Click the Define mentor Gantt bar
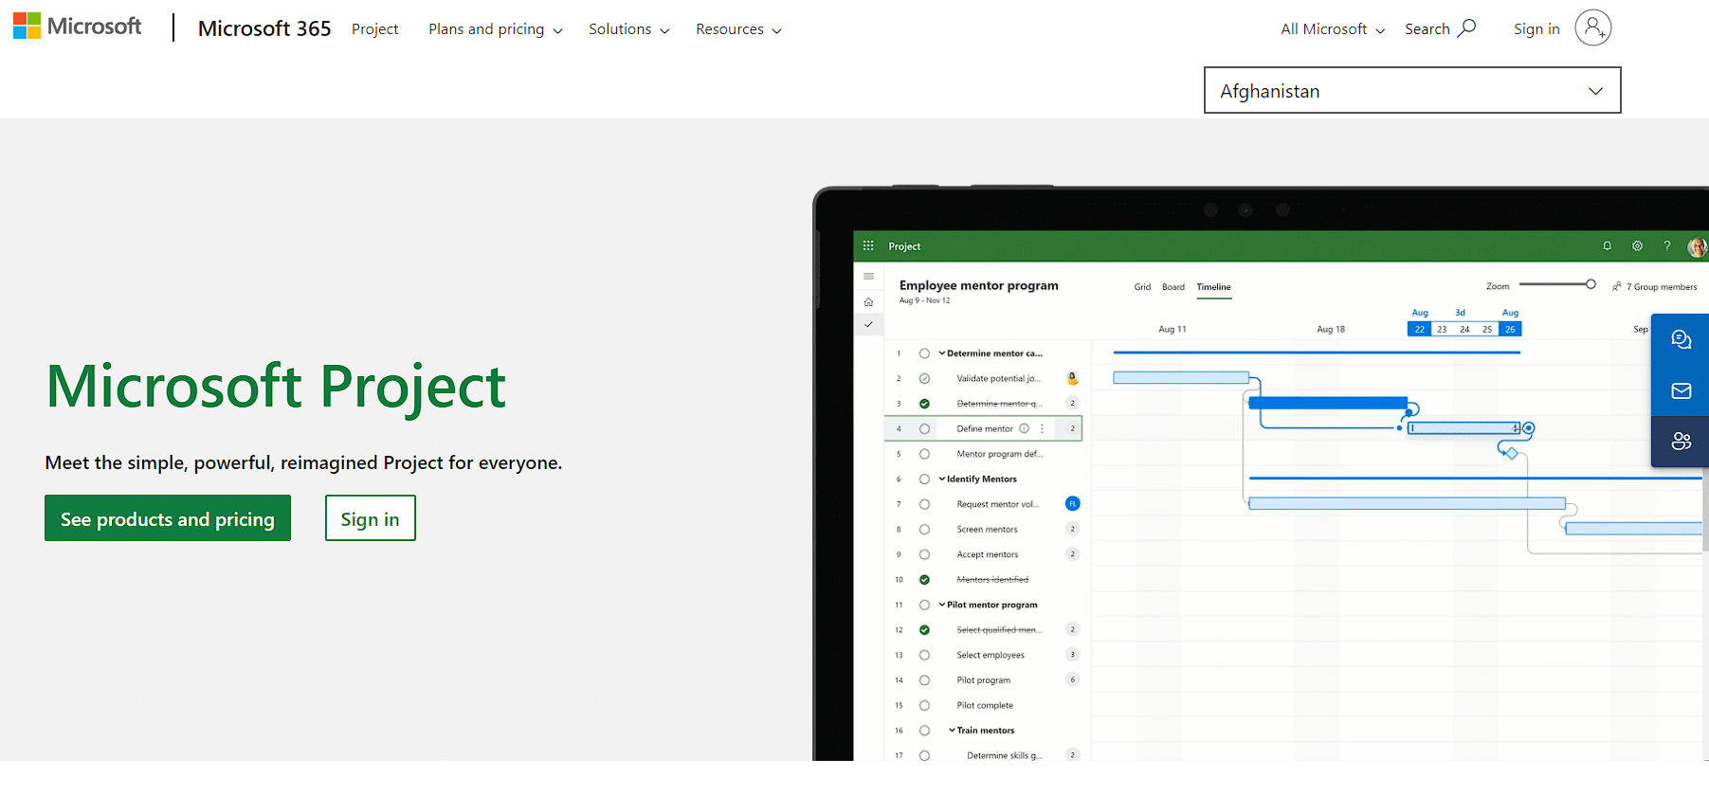Screen dimensions: 1709x796 click(1464, 428)
